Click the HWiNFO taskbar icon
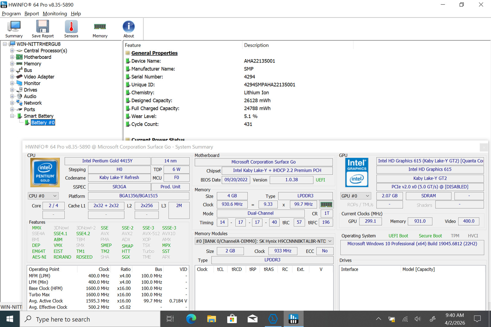The width and height of the screenshot is (491, 327). pos(293,319)
